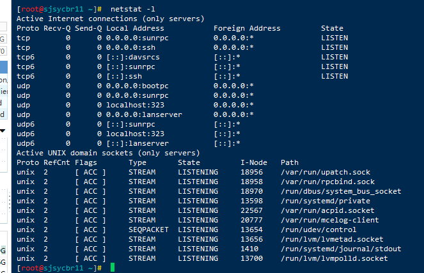Click the path "/run/lvm/lvmetad.socket"
This screenshot has width=424, height=273.
(332, 240)
